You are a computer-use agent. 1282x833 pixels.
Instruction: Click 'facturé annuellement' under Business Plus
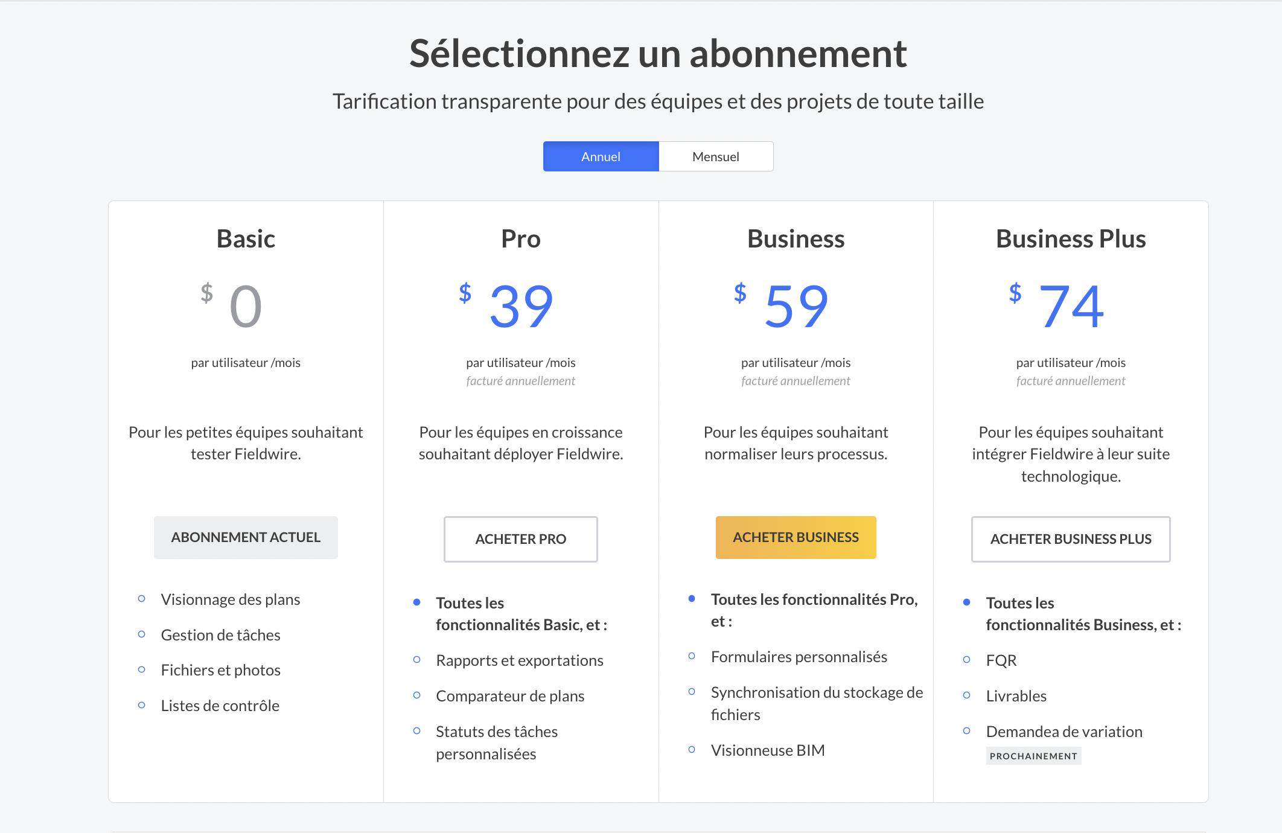click(1071, 381)
